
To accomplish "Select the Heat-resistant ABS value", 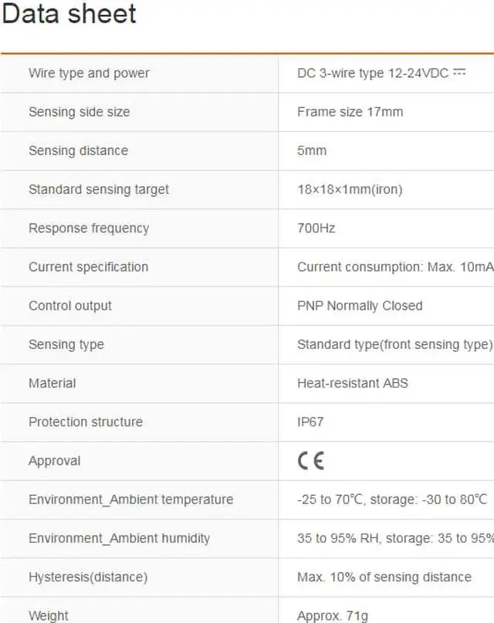I will point(353,383).
